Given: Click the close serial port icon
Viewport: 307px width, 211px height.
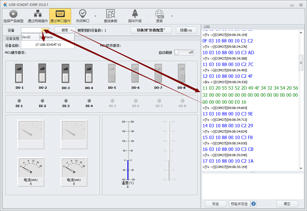Looking at the screenshot, I should pos(82,16).
